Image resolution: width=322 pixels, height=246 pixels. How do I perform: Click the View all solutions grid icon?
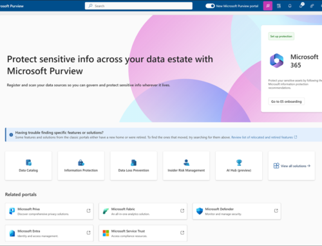point(276,166)
